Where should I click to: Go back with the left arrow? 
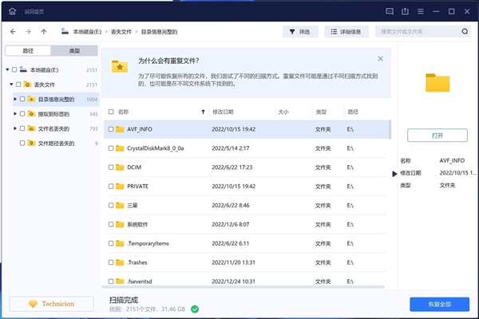(x=14, y=32)
